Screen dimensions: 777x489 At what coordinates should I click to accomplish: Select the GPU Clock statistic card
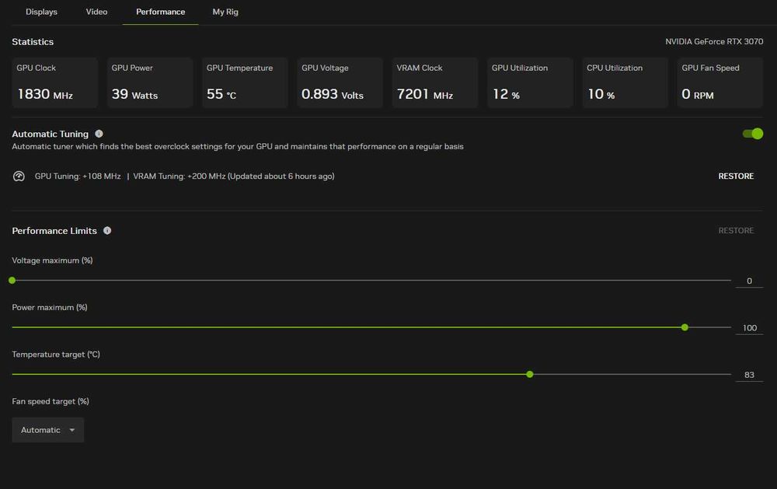click(x=55, y=82)
